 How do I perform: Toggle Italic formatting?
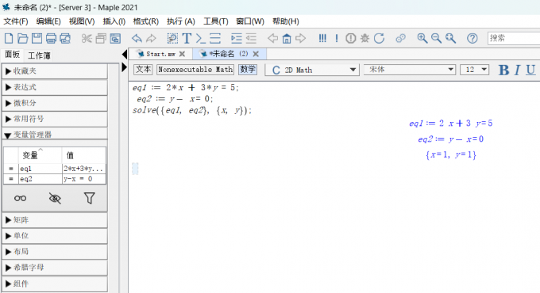click(517, 70)
